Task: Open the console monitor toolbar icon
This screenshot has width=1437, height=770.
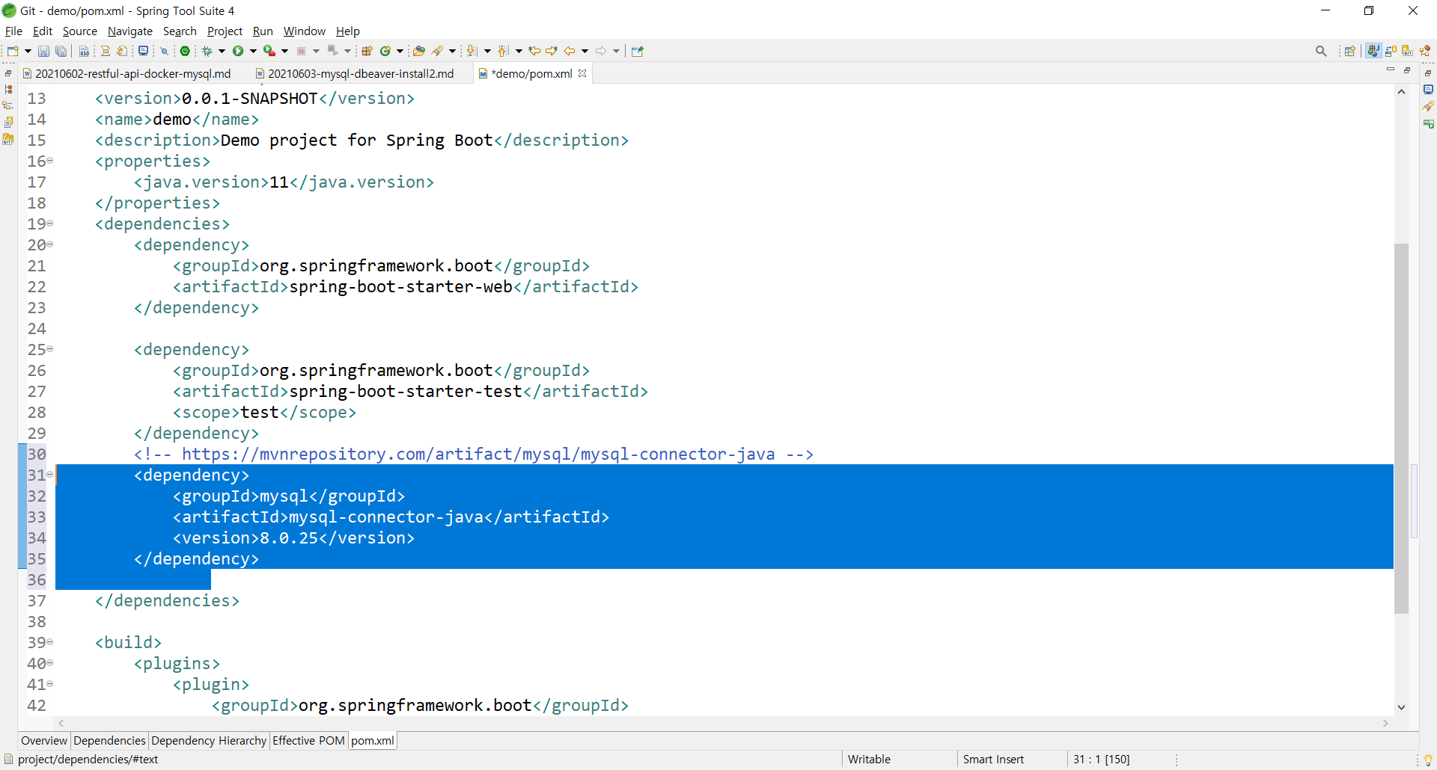Action: (143, 51)
